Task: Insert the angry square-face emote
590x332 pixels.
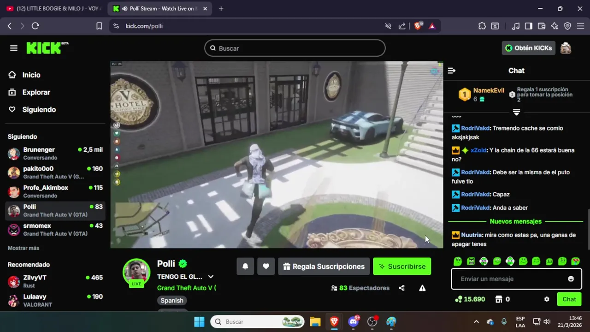Action: 471,261
